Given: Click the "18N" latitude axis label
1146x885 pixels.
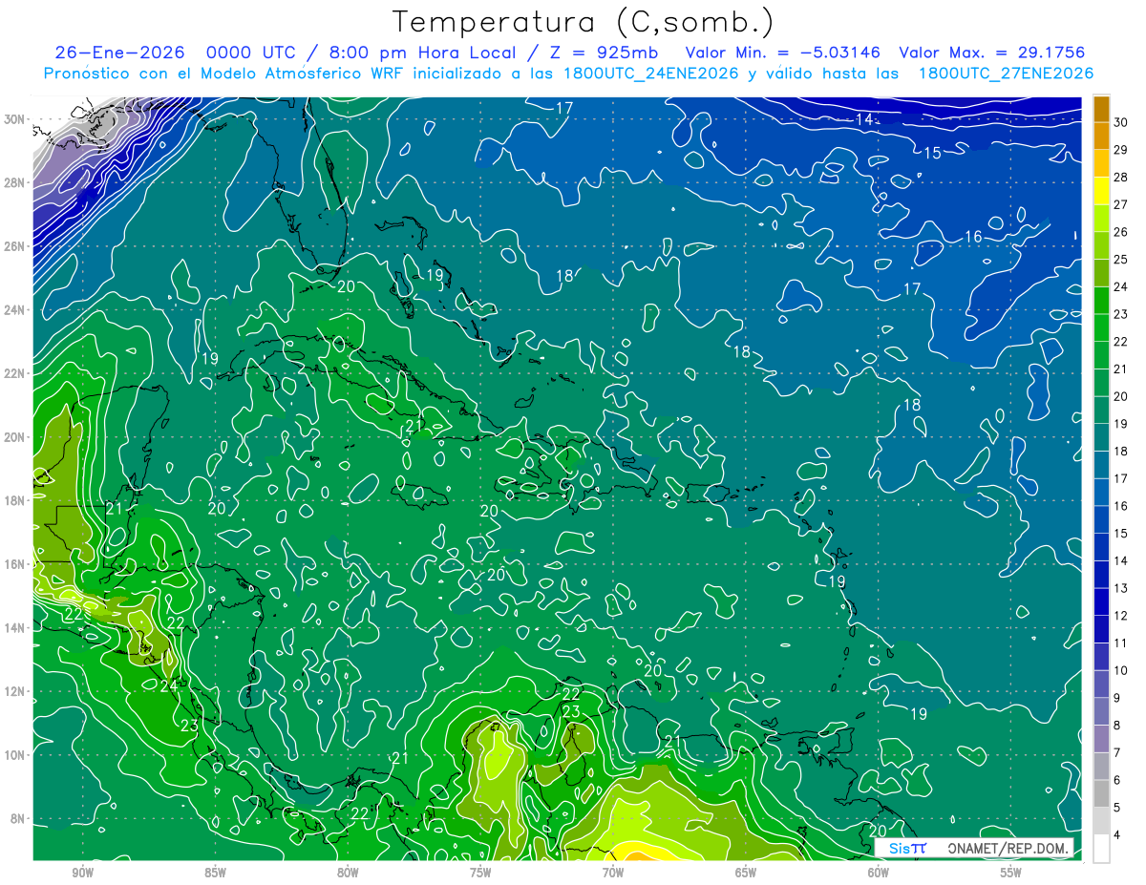Looking at the screenshot, I should coord(14,500).
